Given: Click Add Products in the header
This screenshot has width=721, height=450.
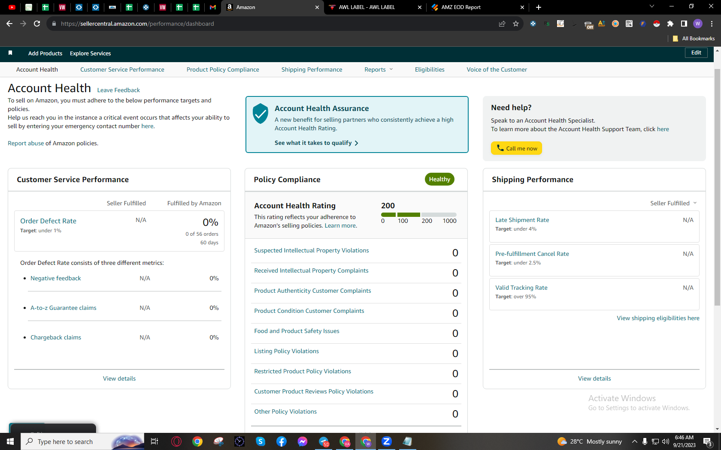Looking at the screenshot, I should (x=45, y=53).
